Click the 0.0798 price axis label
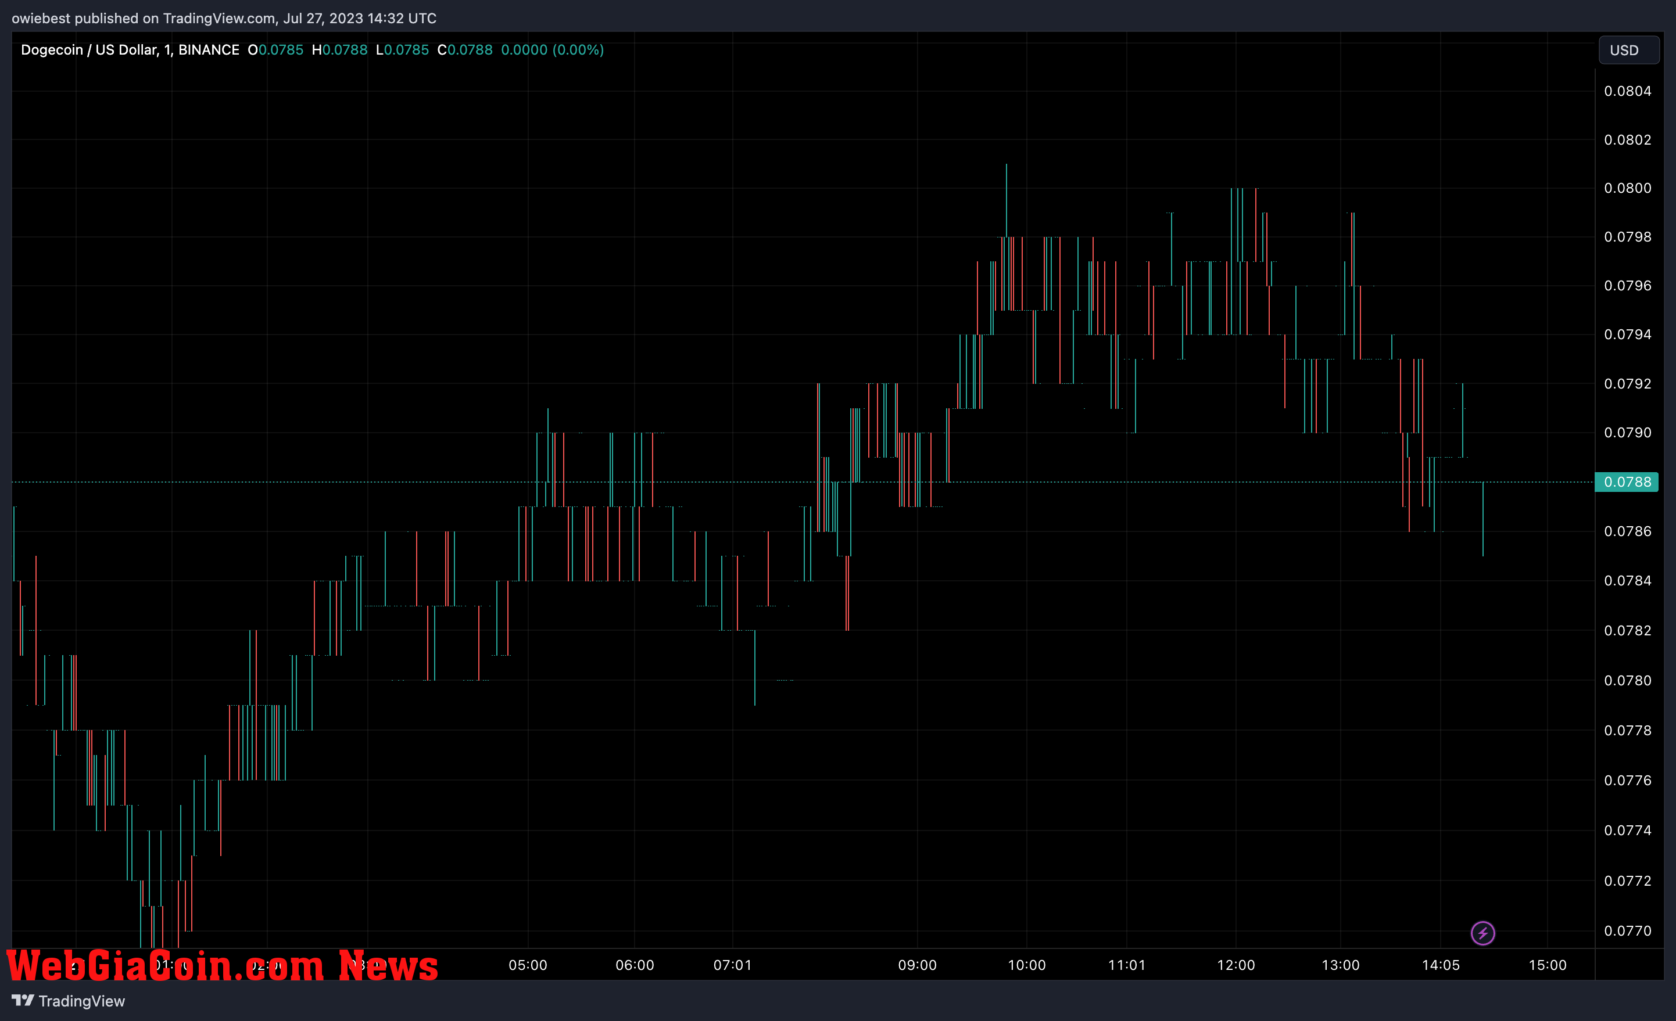 [x=1627, y=236]
